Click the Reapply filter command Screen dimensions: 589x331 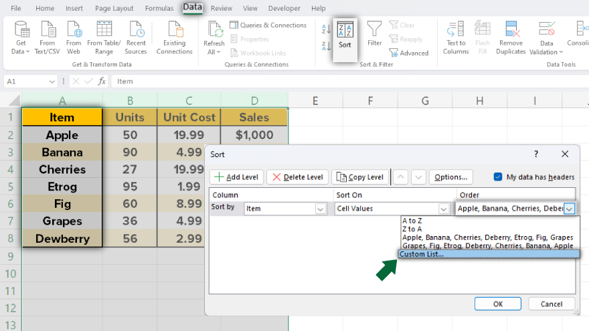(x=406, y=39)
